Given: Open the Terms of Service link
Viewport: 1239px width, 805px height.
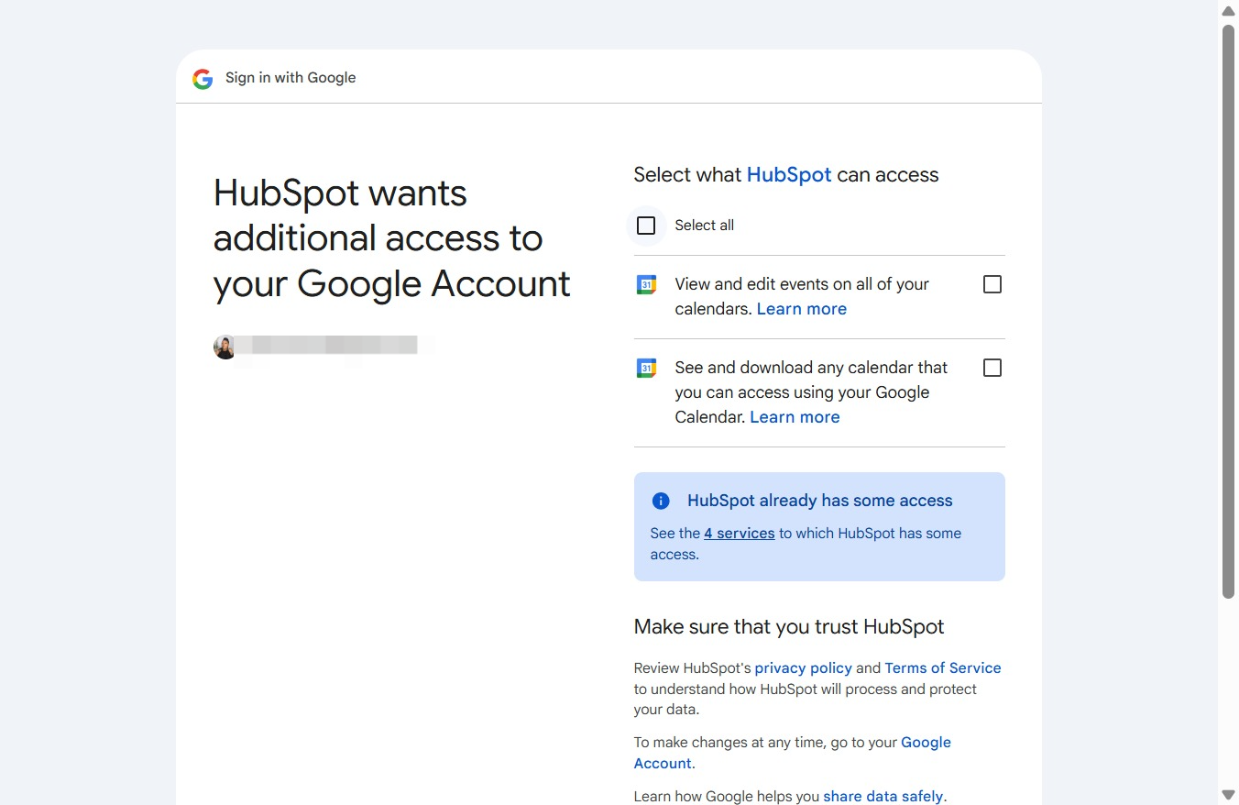Looking at the screenshot, I should 943,668.
